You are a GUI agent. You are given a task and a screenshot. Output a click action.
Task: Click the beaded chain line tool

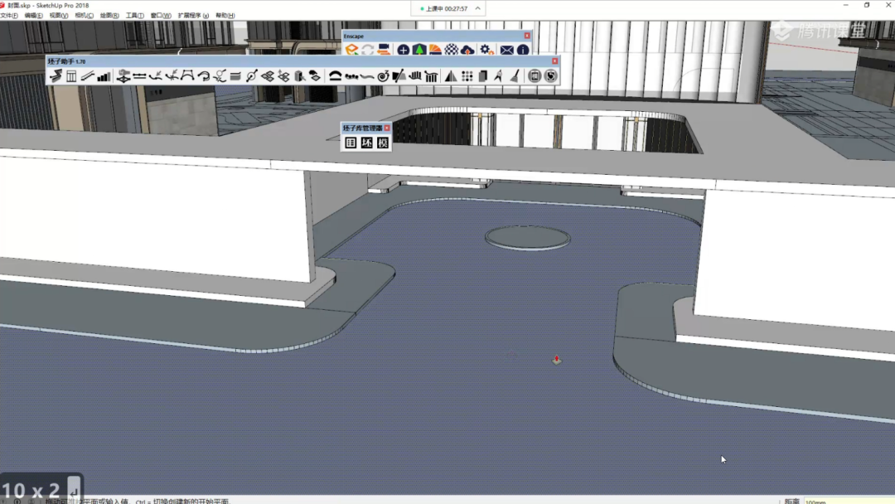(x=351, y=76)
